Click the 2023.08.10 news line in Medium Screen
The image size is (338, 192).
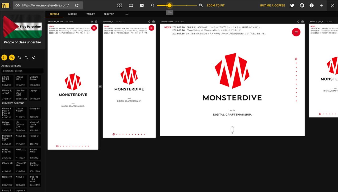coord(217,27)
